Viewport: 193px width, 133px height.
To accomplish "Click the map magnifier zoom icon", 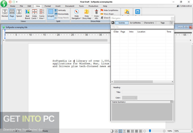I will click(127, 12).
